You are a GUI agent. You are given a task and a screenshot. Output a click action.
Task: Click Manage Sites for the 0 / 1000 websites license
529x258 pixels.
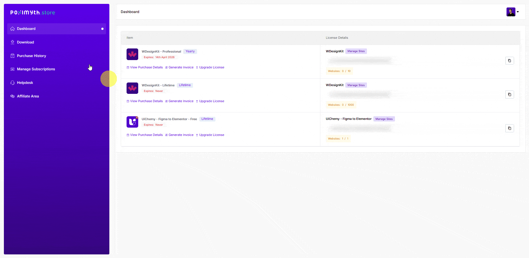click(x=356, y=85)
